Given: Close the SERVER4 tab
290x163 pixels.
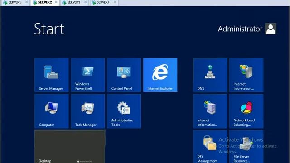Looking at the screenshot, I should [x=115, y=2].
